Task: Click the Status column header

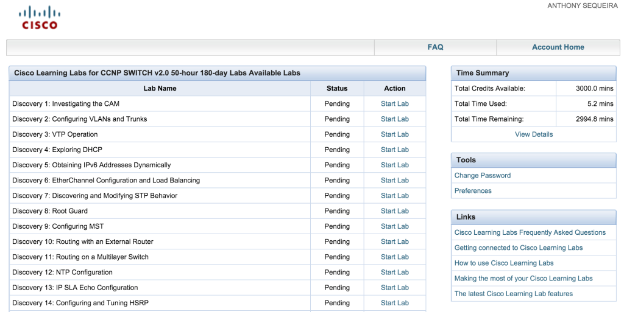Action: 337,89
